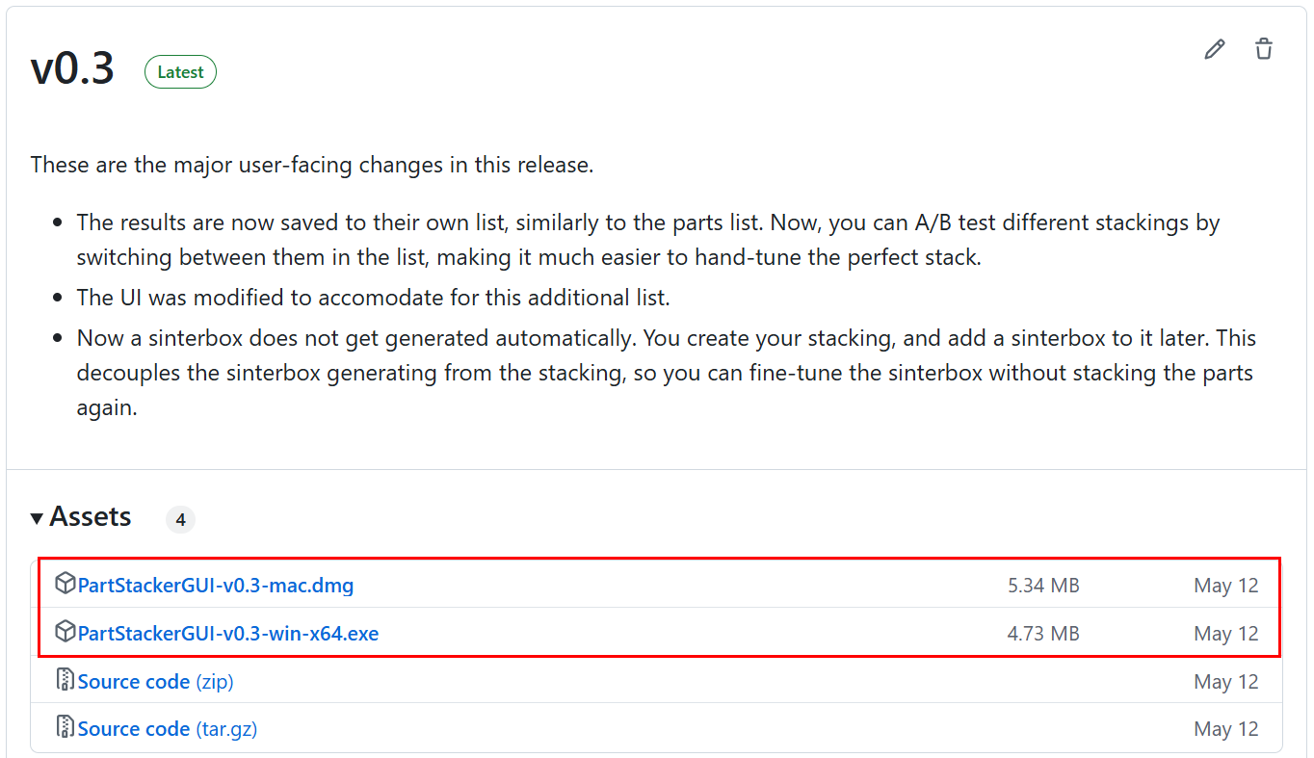Download Source code (zip) archive
This screenshot has width=1314, height=758.
156,682
